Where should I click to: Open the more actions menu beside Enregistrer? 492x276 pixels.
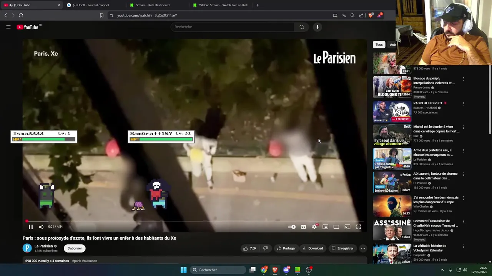point(363,248)
